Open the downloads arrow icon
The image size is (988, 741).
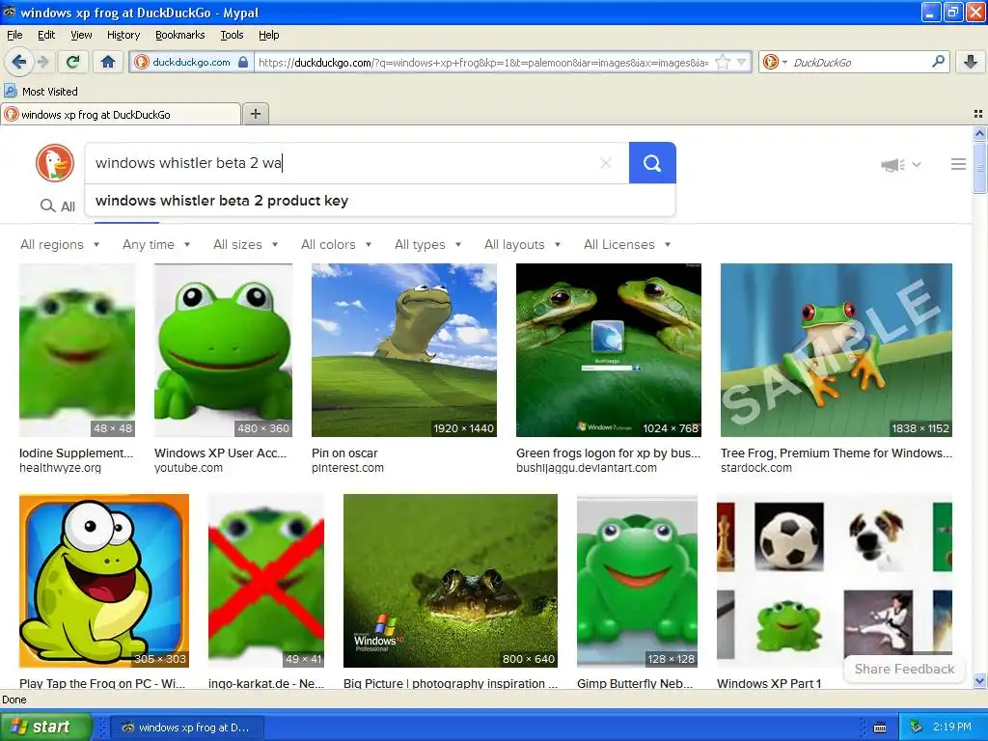click(971, 62)
